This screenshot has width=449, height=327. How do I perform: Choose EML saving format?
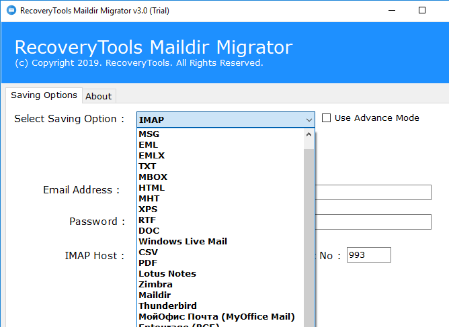220,145
